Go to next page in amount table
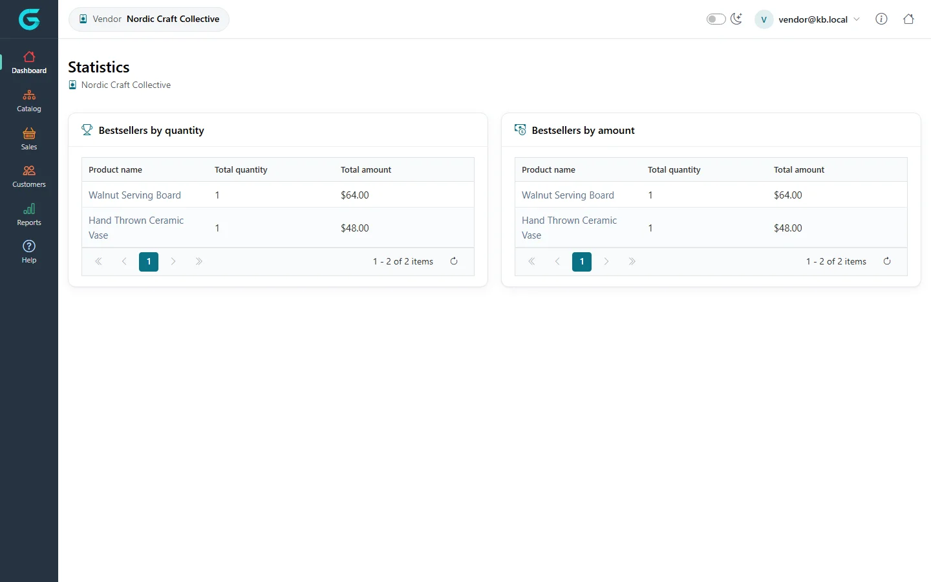Image resolution: width=931 pixels, height=582 pixels. (606, 261)
